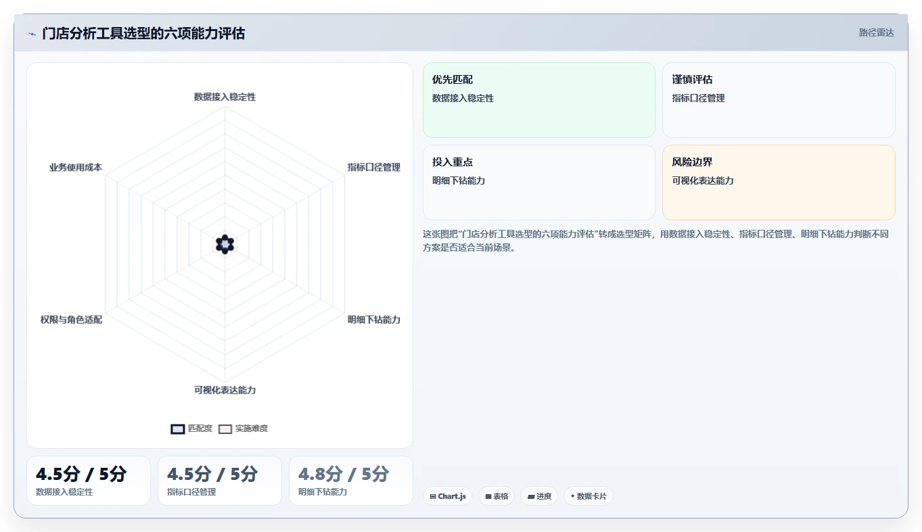This screenshot has height=532, width=922.
Task: Click the title 门店分析工具选型的六项能力评估
Action: 143,33
